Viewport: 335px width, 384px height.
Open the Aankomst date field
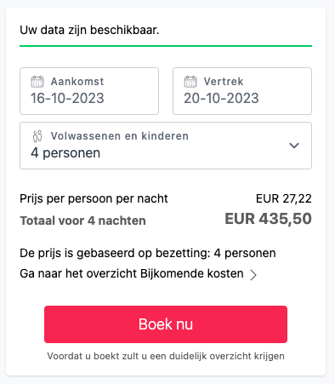pyautogui.click(x=89, y=91)
